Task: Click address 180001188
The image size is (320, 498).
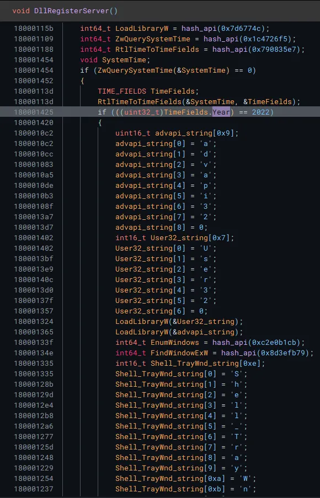Action: pos(34,50)
